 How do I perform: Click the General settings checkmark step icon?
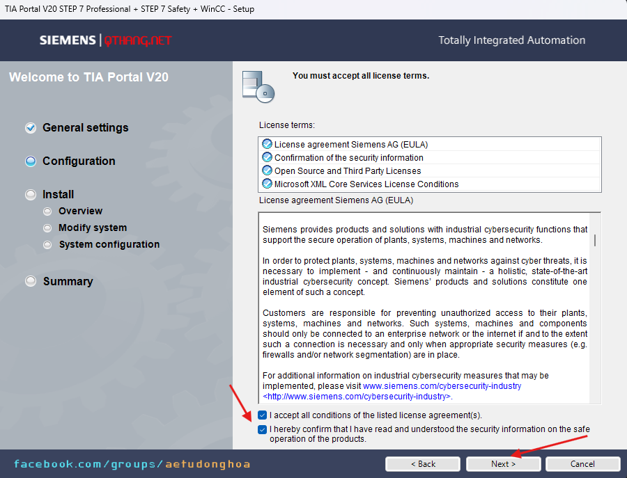click(x=31, y=128)
